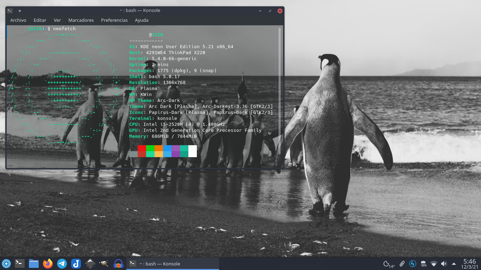Click the DE 'Plasma' line

pyautogui.click(x=143, y=89)
